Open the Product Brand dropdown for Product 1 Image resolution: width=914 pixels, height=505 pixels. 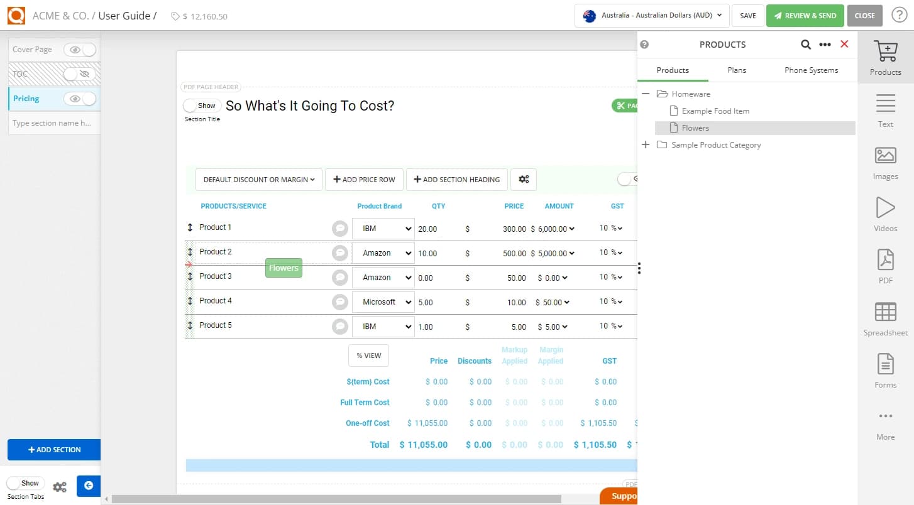383,229
